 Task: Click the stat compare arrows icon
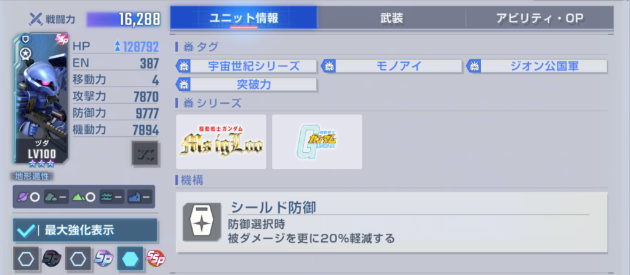[145, 153]
